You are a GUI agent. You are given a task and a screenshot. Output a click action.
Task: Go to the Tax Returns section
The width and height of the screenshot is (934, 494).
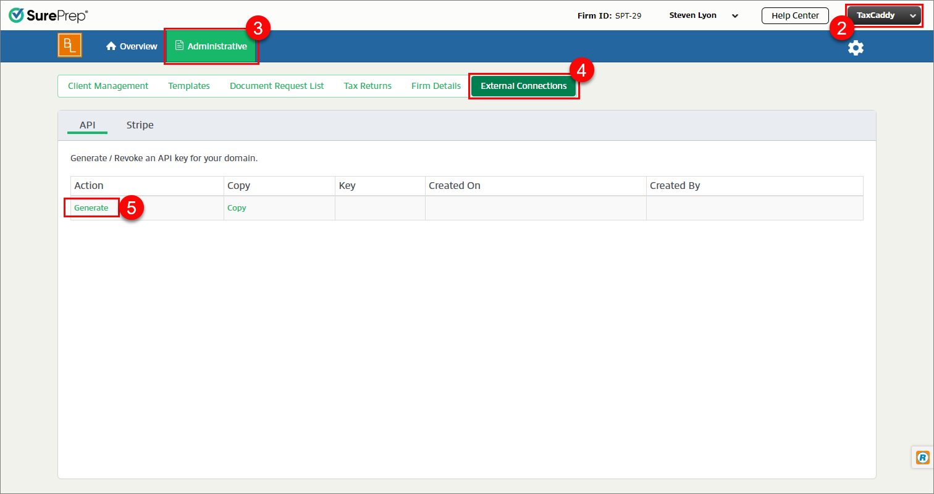tap(368, 86)
